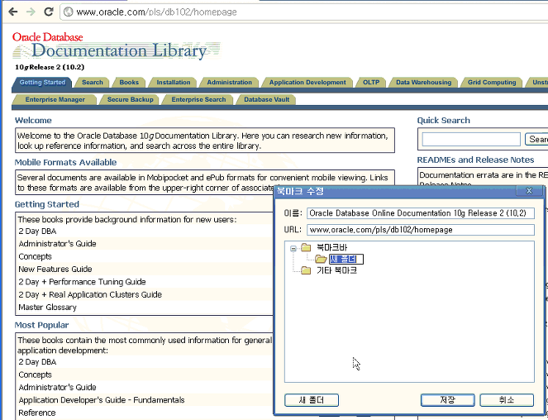Click the globe site icon in address bar
Viewport: 548px width, 420px height.
click(x=69, y=12)
